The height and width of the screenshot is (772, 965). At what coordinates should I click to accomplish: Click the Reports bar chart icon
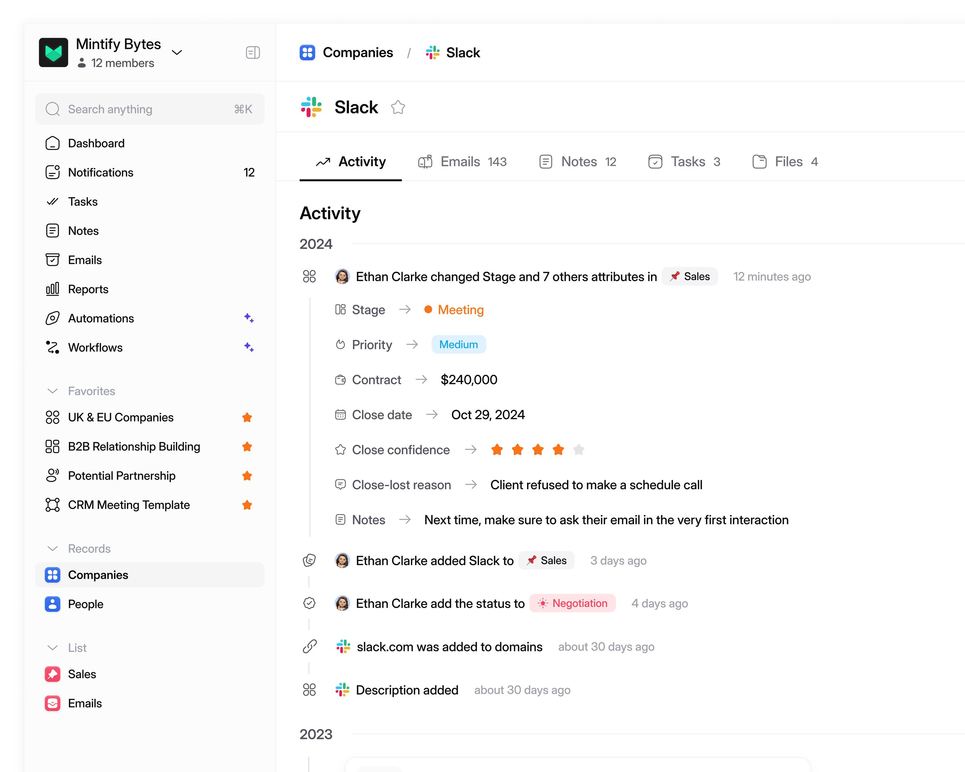point(52,289)
